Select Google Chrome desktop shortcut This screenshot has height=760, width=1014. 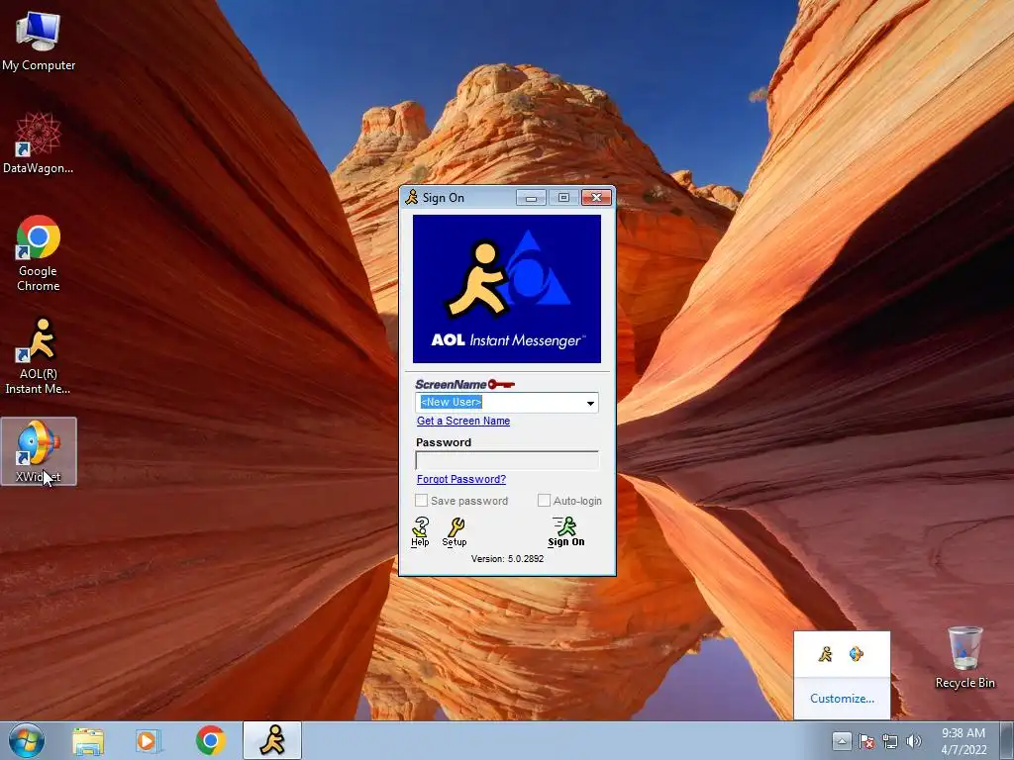click(39, 252)
